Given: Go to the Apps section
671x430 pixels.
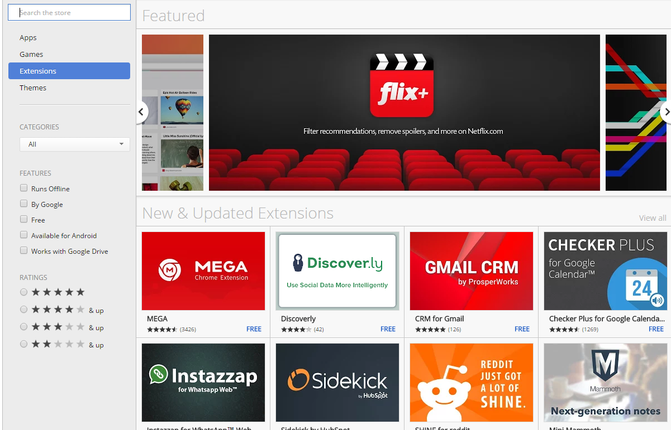Looking at the screenshot, I should (x=28, y=37).
